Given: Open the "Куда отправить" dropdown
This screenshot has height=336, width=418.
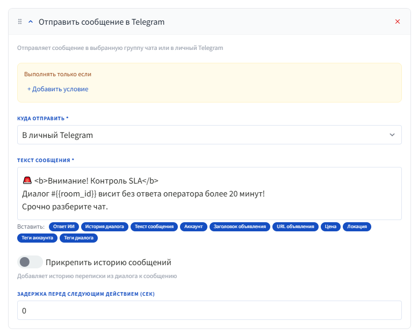Looking at the screenshot, I should click(x=209, y=135).
